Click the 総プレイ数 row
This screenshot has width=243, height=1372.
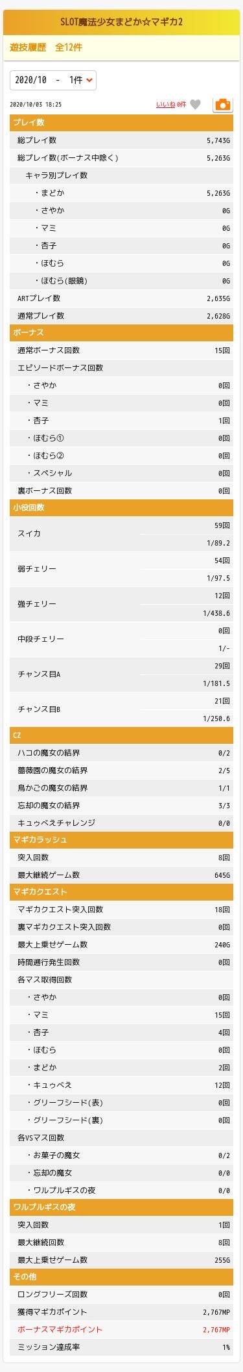click(x=121, y=140)
